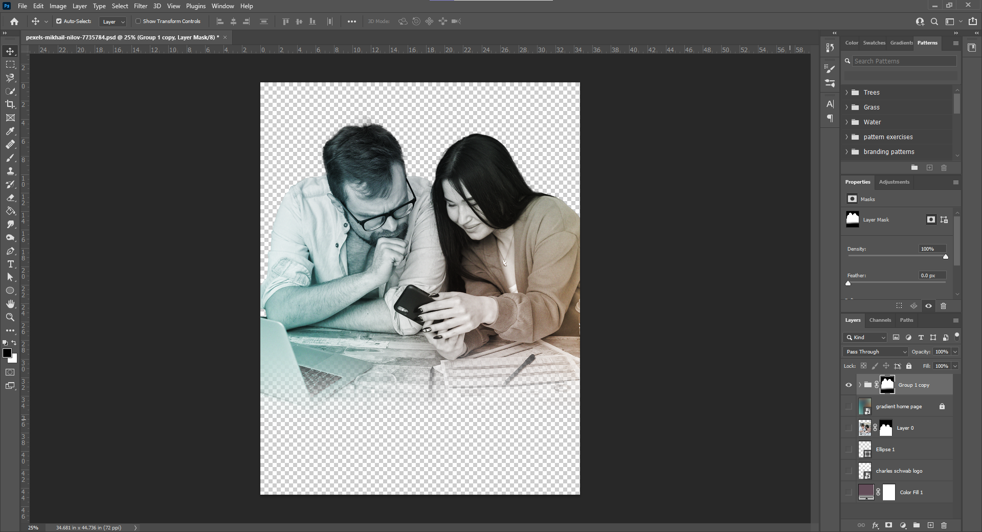Show the charles schwab logo layer
This screenshot has width=982, height=532.
(849, 471)
